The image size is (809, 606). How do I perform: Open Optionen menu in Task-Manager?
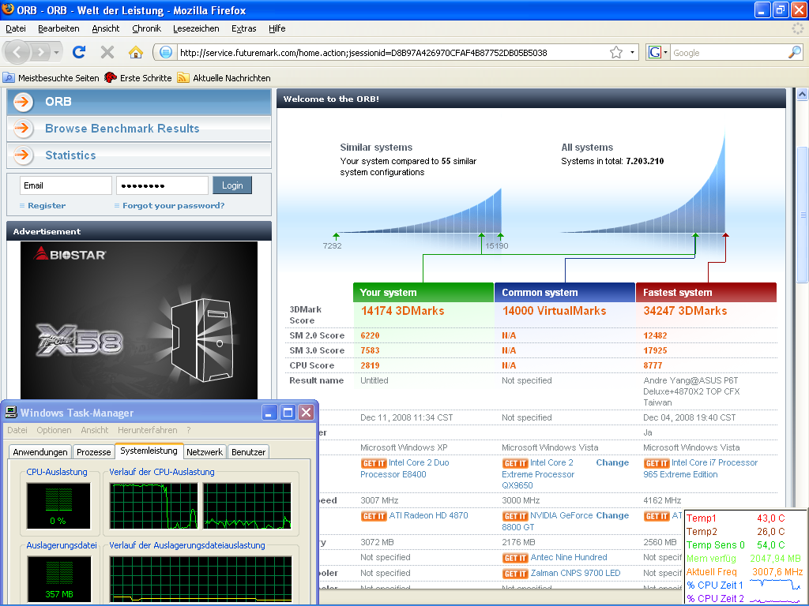coord(55,430)
